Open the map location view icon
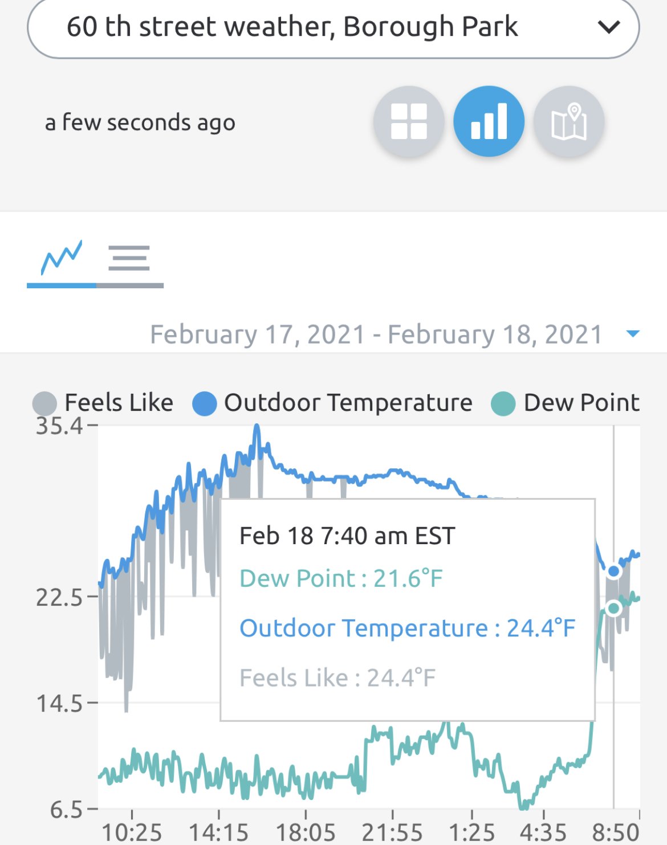This screenshot has width=667, height=845. (x=568, y=121)
